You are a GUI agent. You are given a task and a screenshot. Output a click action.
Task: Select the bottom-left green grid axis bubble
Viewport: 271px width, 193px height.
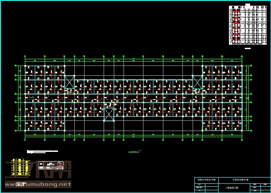(x=25, y=140)
